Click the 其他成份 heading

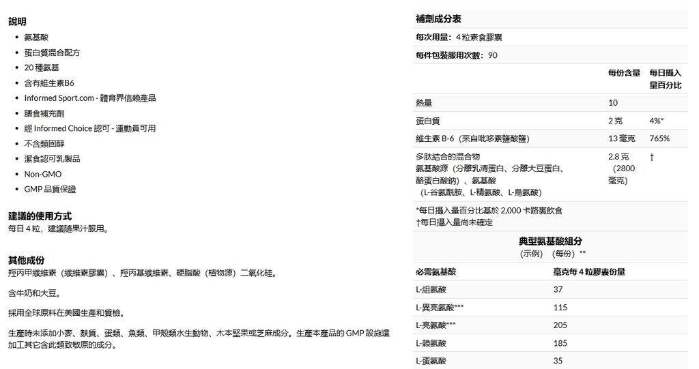pyautogui.click(x=26, y=260)
